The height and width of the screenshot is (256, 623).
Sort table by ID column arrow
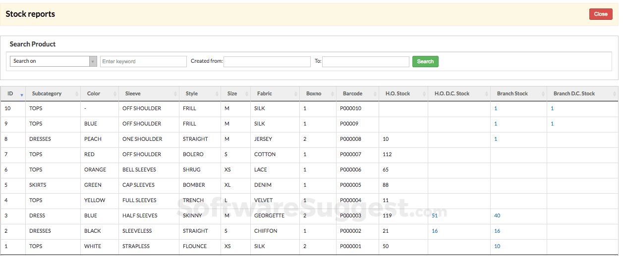click(21, 94)
